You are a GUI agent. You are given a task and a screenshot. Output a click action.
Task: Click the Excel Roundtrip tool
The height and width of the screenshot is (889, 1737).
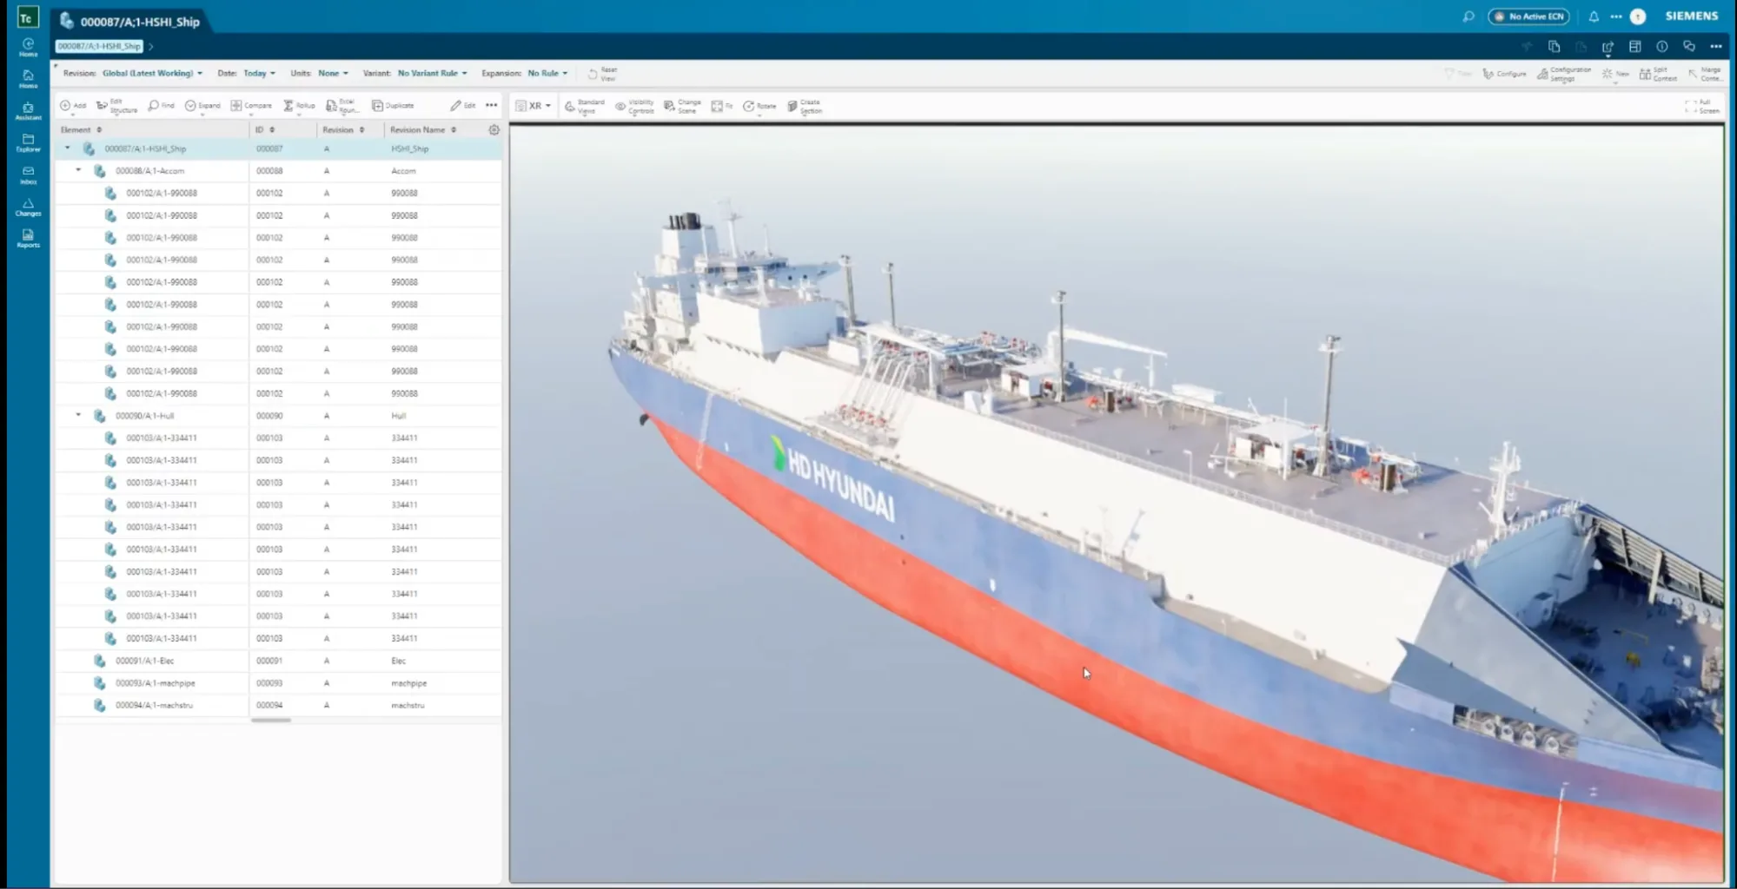pyautogui.click(x=342, y=106)
